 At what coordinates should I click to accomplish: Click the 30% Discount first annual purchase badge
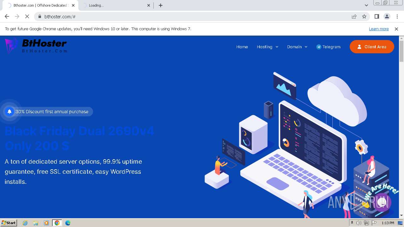(x=49, y=112)
